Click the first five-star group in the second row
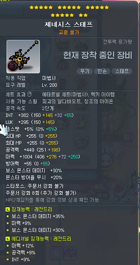This screenshot has width=140, height=265. tap(62, 15)
